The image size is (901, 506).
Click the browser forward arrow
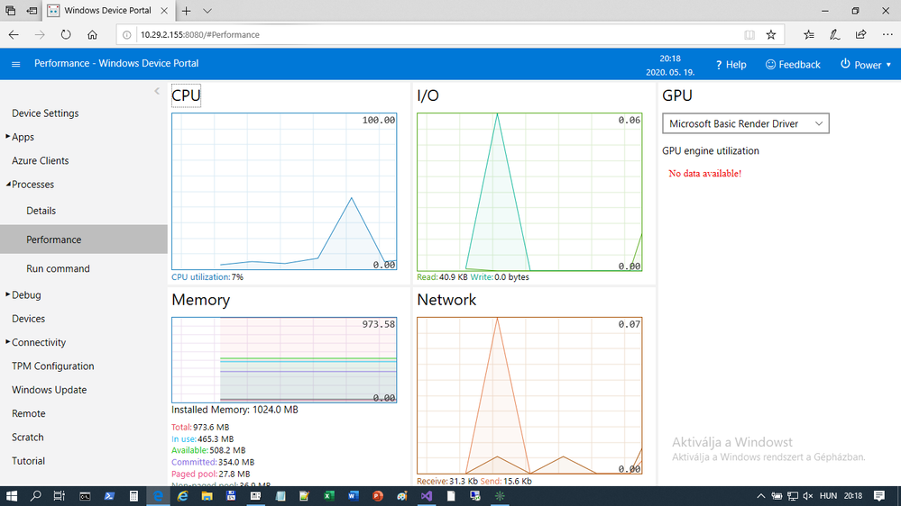40,34
